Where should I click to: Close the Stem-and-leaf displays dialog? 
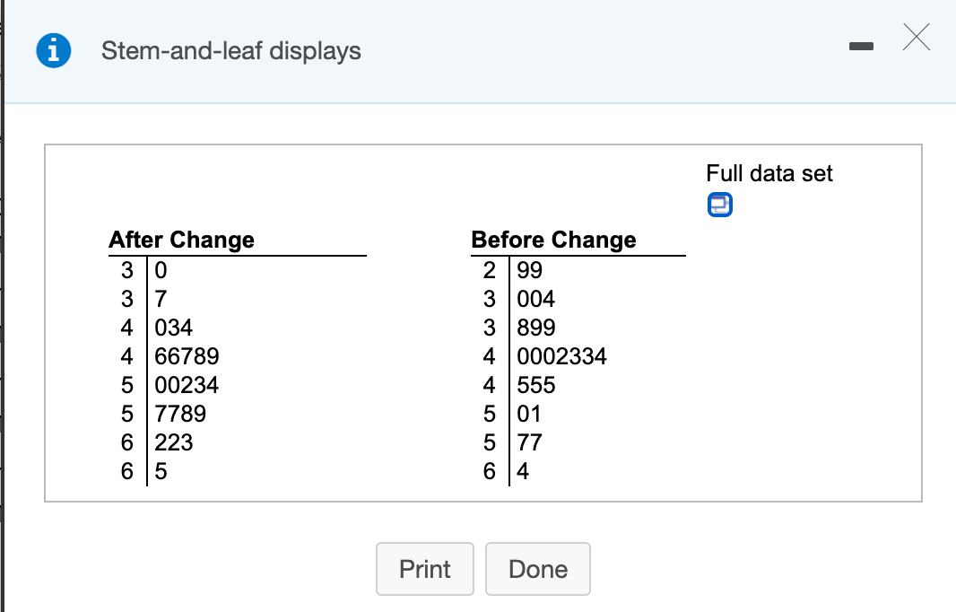click(917, 37)
